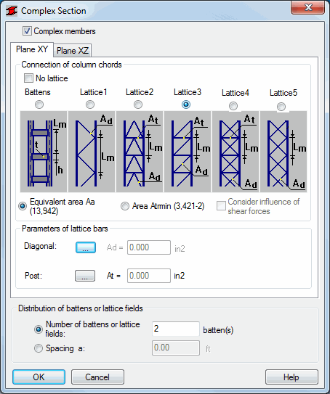The height and width of the screenshot is (394, 330).
Task: Confirm the dialog with OK
Action: 39,377
